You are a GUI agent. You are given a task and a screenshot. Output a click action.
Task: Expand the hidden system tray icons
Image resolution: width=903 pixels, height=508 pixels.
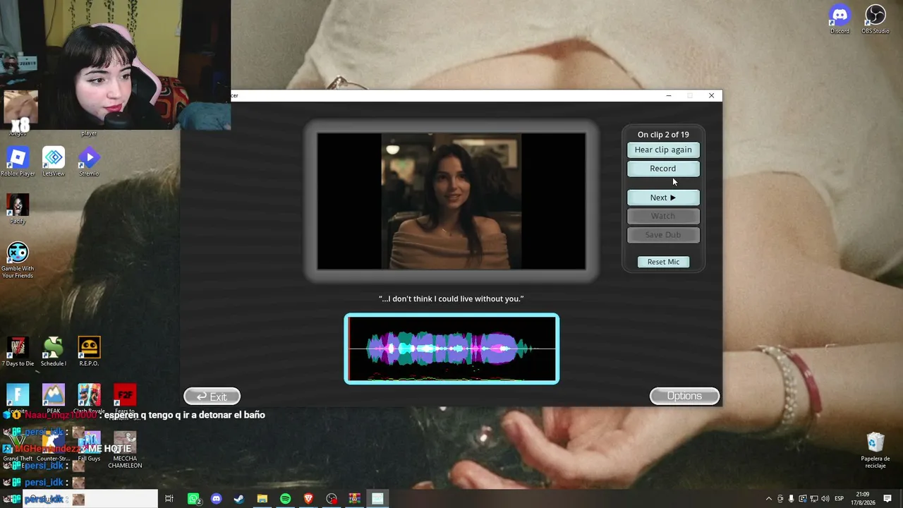[x=769, y=499]
